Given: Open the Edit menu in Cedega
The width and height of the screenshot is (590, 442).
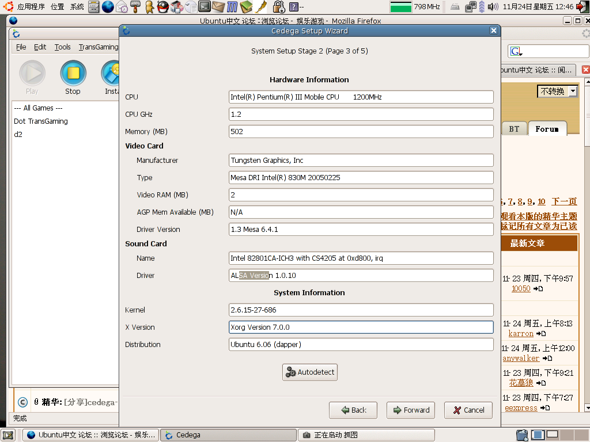Looking at the screenshot, I should point(40,47).
